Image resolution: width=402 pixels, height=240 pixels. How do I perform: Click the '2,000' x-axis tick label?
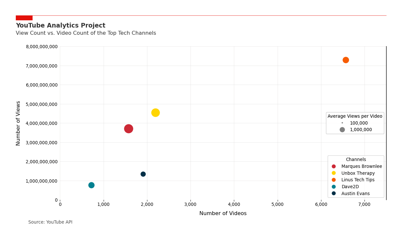(147, 205)
